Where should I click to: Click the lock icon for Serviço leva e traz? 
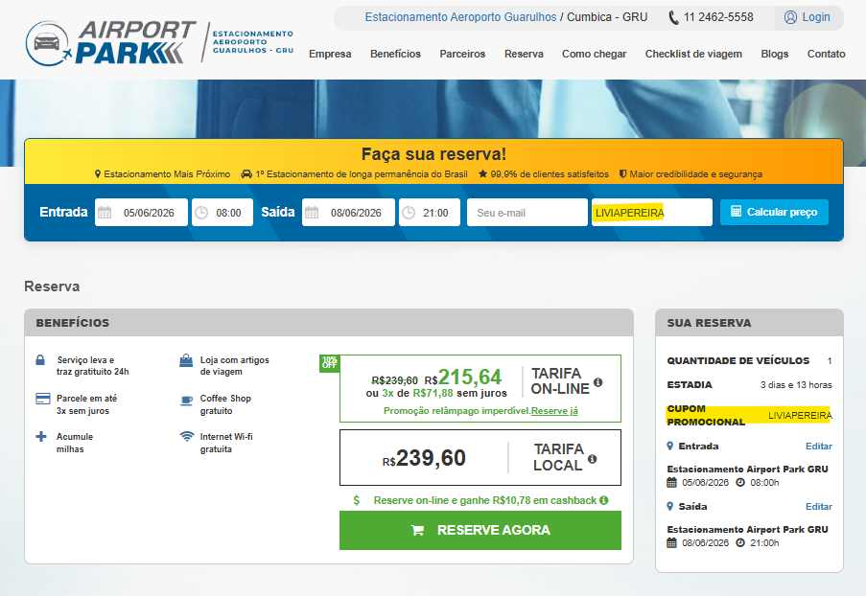(40, 360)
